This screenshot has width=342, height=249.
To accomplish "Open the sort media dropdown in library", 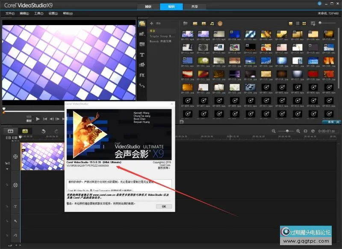I will pyautogui.click(x=313, y=23).
